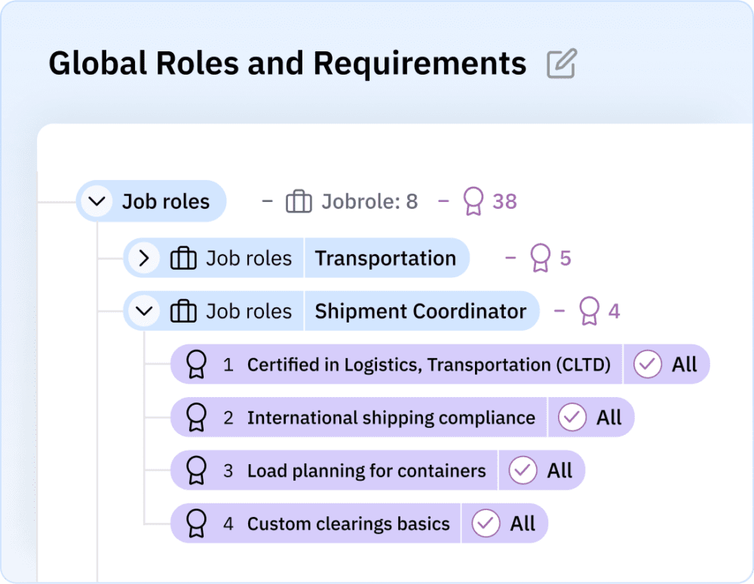Image resolution: width=754 pixels, height=584 pixels.
Task: Collapse the top-level Job roles node
Action: (x=97, y=201)
